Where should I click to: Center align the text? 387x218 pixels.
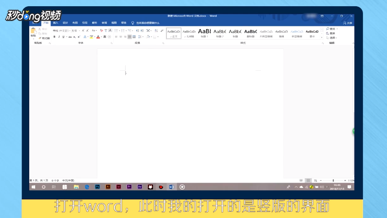click(x=121, y=37)
